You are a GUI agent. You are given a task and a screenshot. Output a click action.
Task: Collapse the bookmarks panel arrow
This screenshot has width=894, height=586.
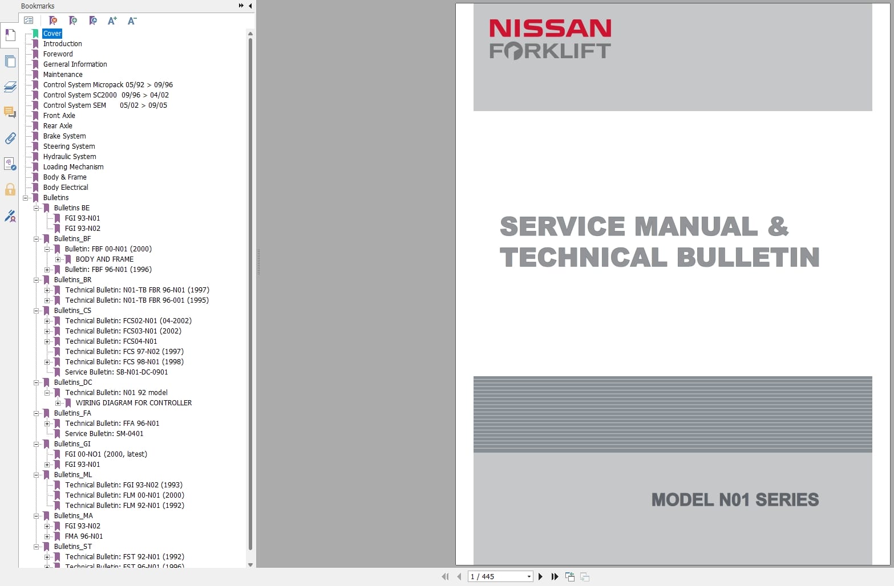(250, 6)
